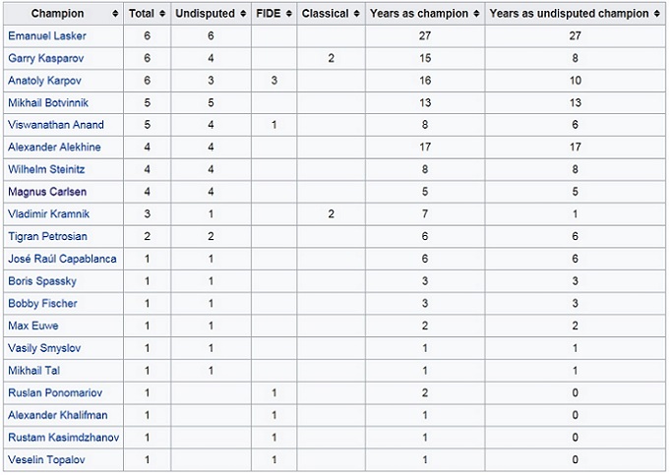Sort by Undisputed column arrows

[244, 14]
